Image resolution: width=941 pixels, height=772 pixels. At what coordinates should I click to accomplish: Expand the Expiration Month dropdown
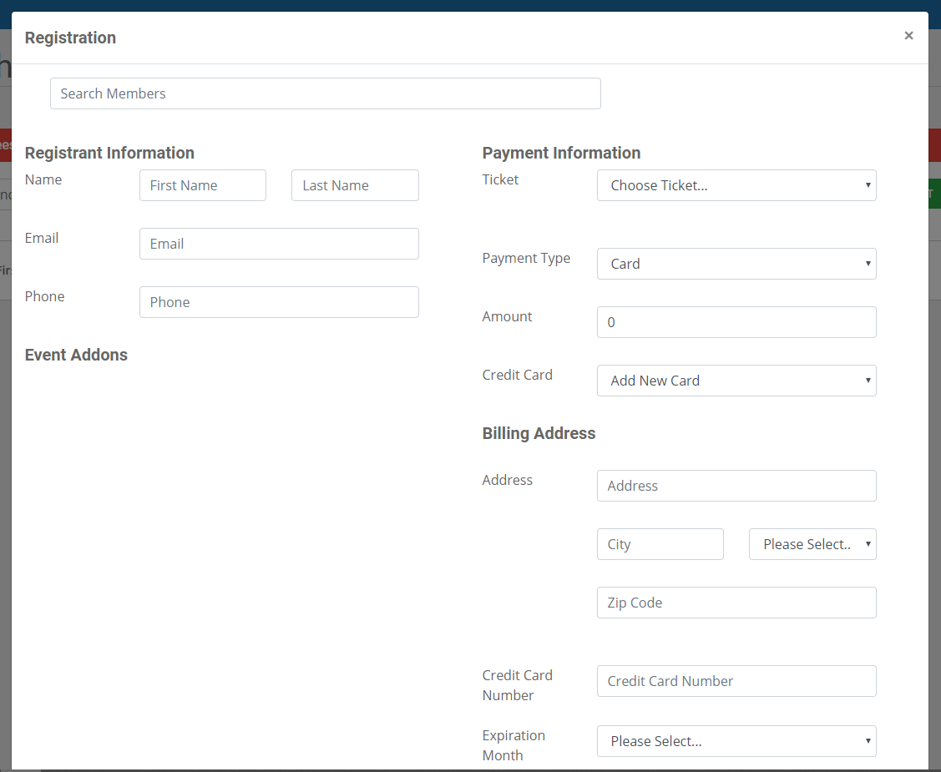736,741
